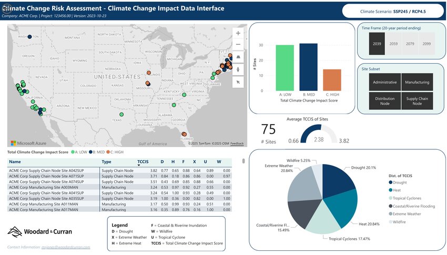
Task: Sort table by the F column header
Action: 184,161
